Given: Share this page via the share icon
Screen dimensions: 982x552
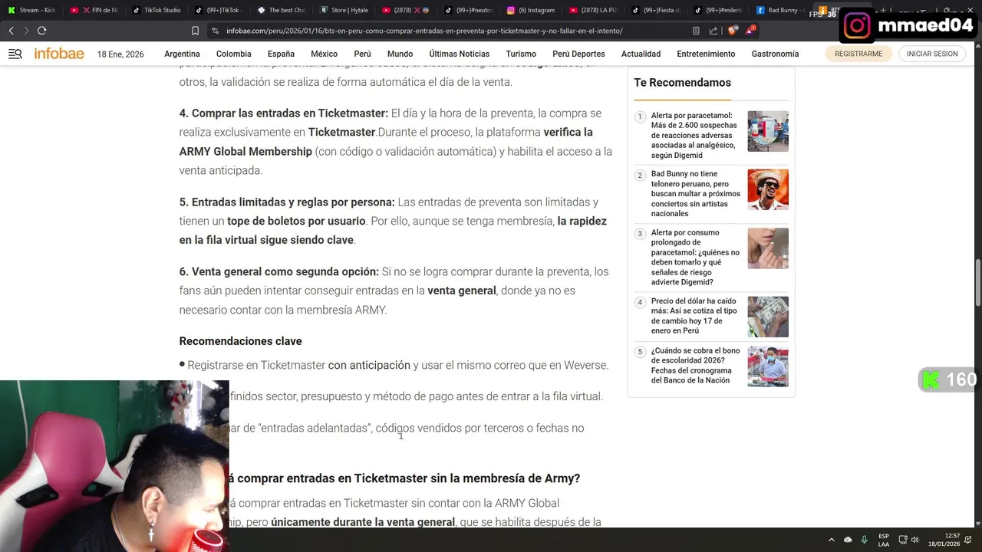Looking at the screenshot, I should click(713, 31).
